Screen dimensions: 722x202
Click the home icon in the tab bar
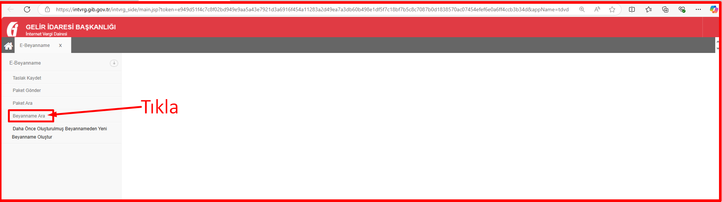tap(9, 46)
